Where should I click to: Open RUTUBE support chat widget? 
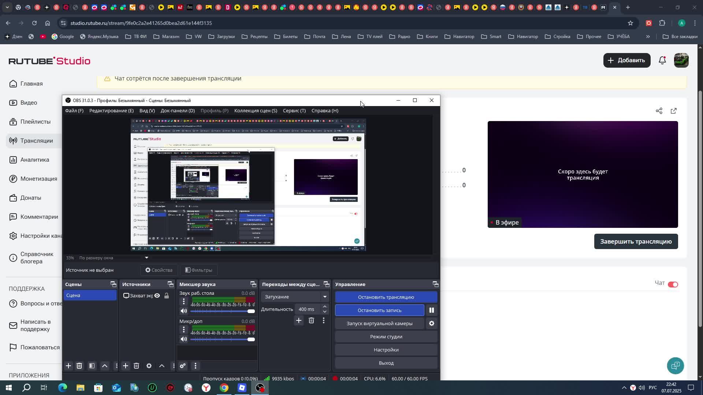[x=676, y=366]
